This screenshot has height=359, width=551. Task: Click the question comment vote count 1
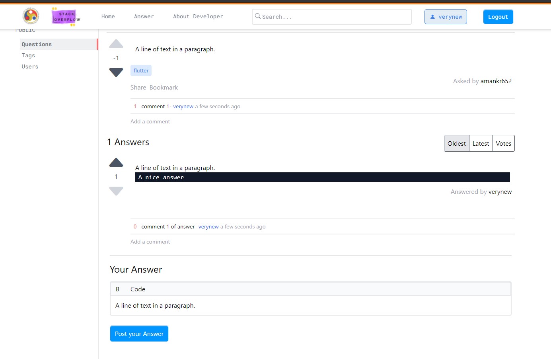point(135,107)
